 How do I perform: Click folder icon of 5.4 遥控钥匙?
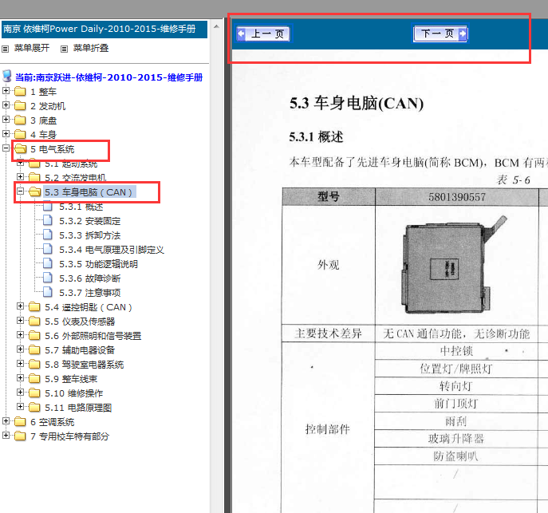click(x=34, y=307)
